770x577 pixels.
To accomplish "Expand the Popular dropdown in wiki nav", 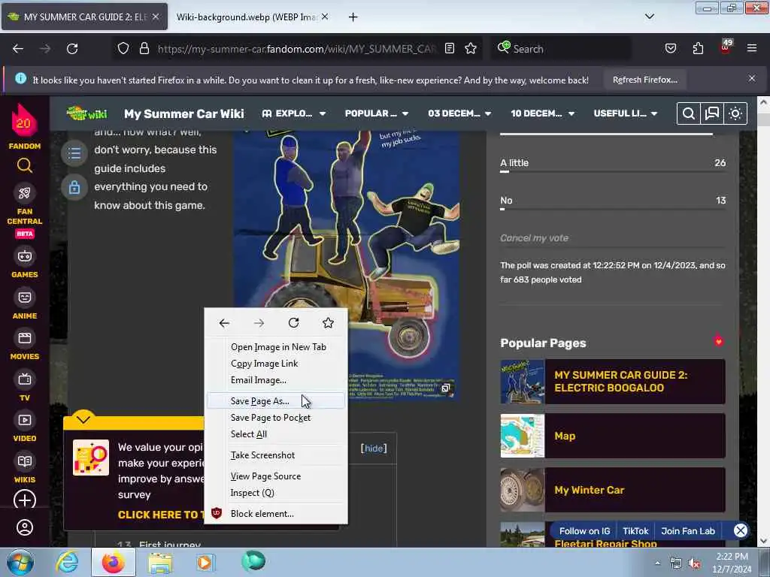I will point(377,113).
